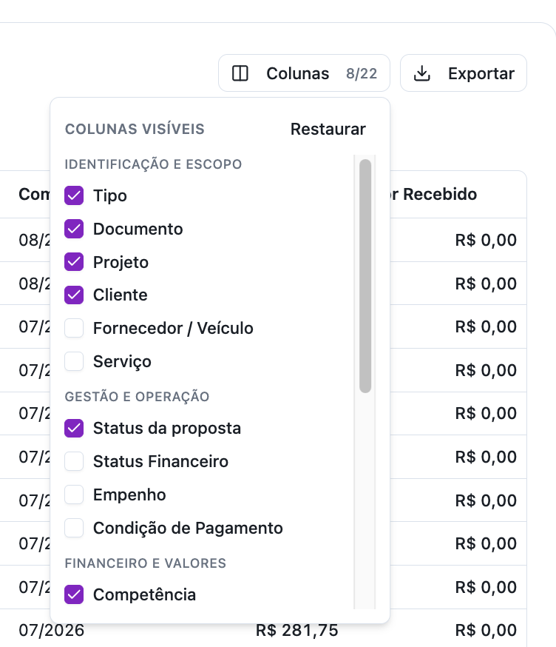The image size is (556, 647).
Task: Uncheck the Competência column checkbox
Action: 74,594
